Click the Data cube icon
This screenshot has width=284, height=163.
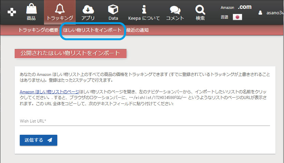tap(113, 9)
